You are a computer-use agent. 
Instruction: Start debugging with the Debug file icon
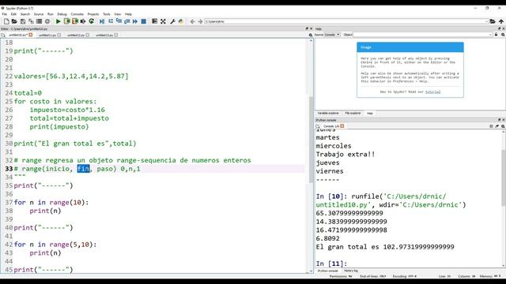pyautogui.click(x=102, y=21)
